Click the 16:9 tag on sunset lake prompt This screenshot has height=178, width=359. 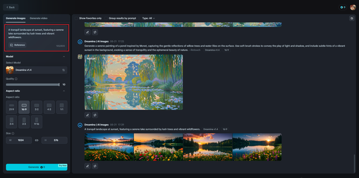tap(225, 129)
